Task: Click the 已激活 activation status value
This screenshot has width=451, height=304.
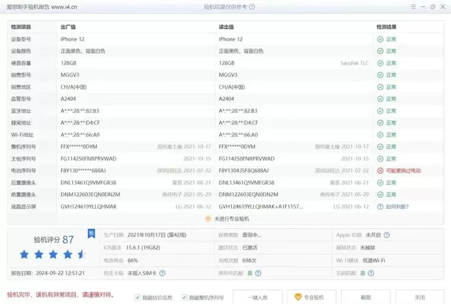Action: coord(250,247)
